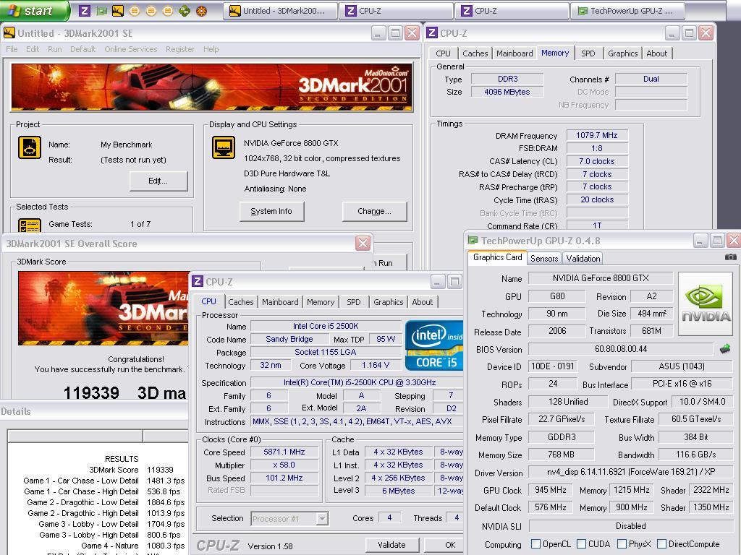Open the File menu in 3DMark2001

tap(12, 49)
